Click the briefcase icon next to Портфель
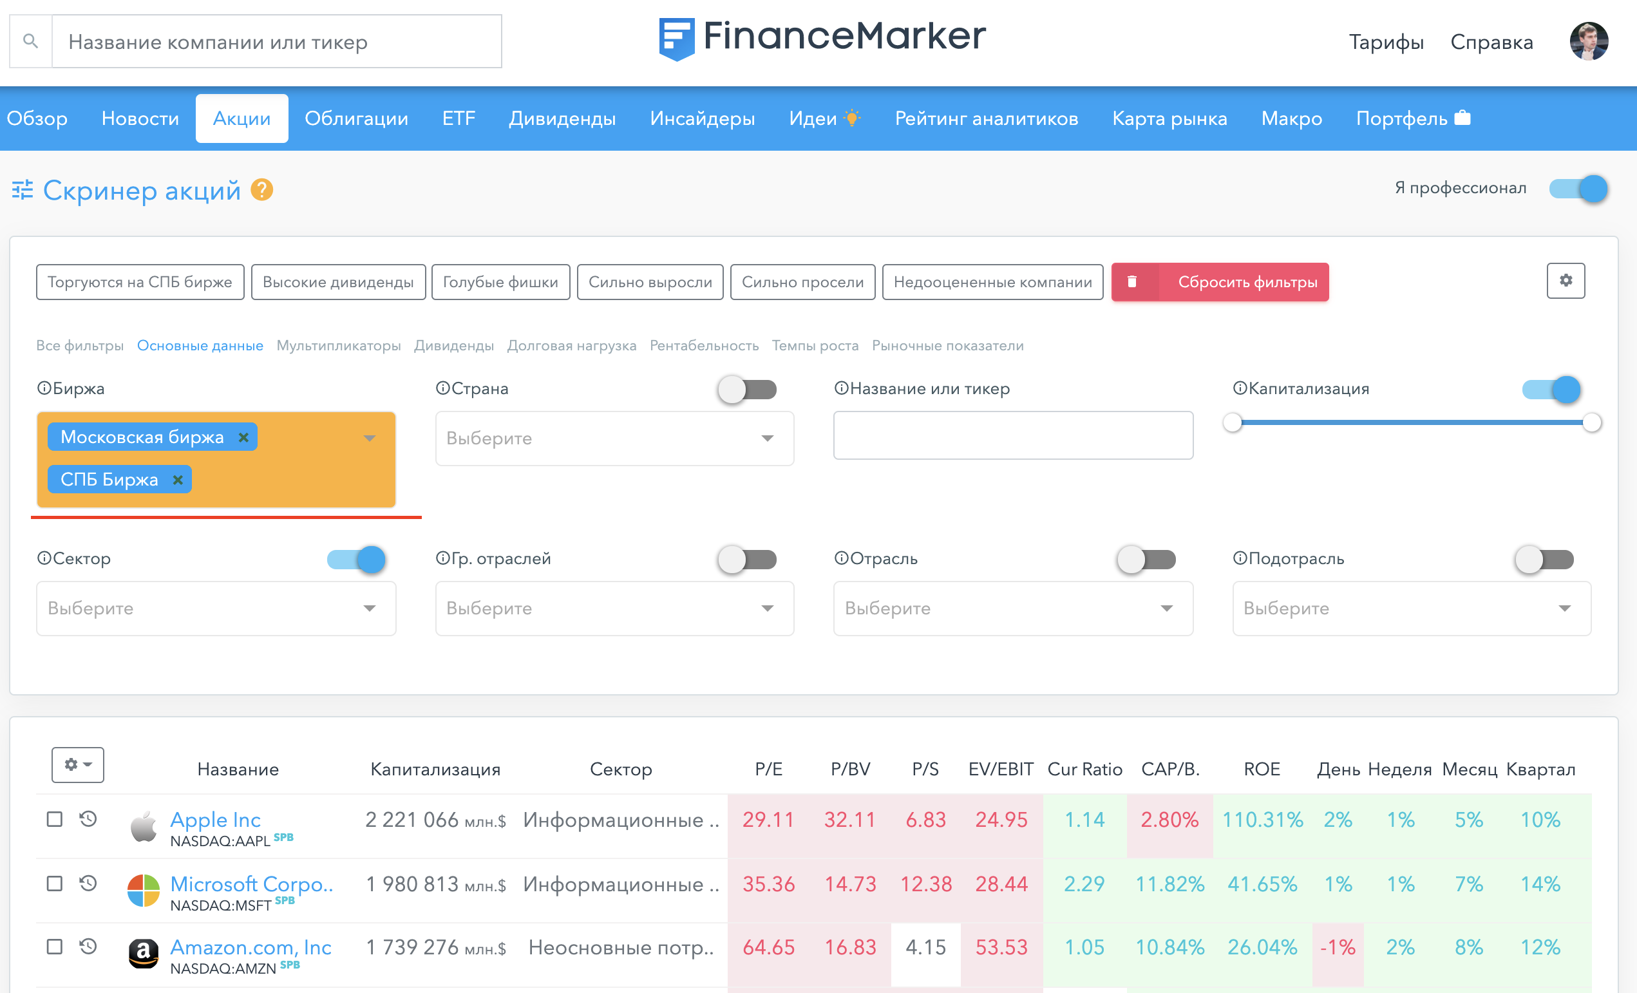Image resolution: width=1637 pixels, height=993 pixels. click(1462, 118)
